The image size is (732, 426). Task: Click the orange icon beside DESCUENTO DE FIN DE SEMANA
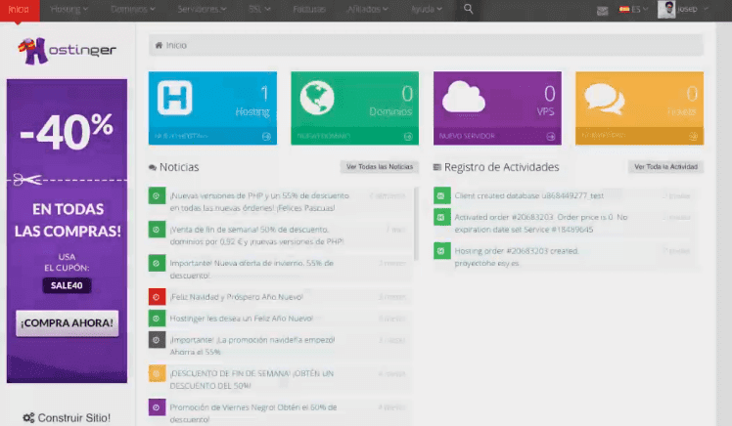[x=157, y=374]
